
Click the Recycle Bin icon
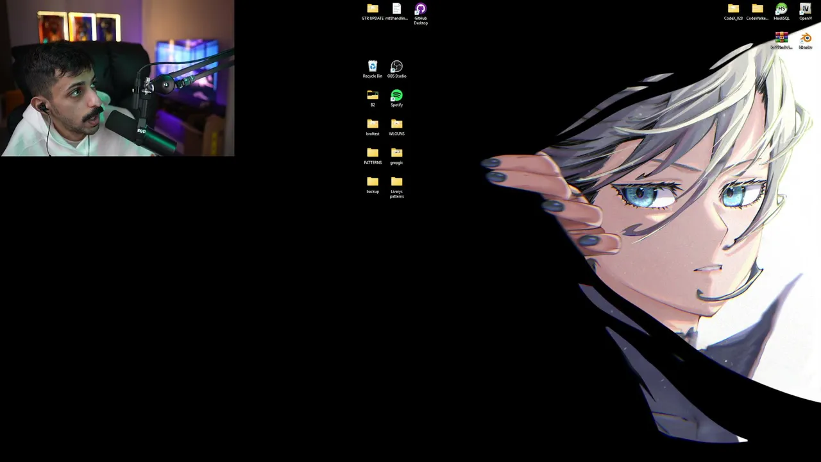(x=373, y=66)
